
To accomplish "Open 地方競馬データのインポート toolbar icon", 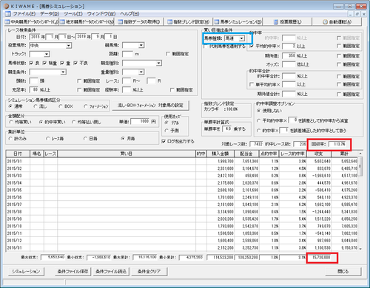I will coord(63,22).
